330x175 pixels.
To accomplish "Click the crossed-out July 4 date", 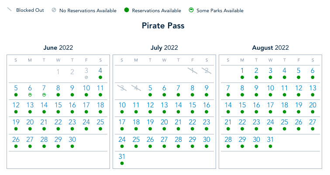I will tap(136, 88).
